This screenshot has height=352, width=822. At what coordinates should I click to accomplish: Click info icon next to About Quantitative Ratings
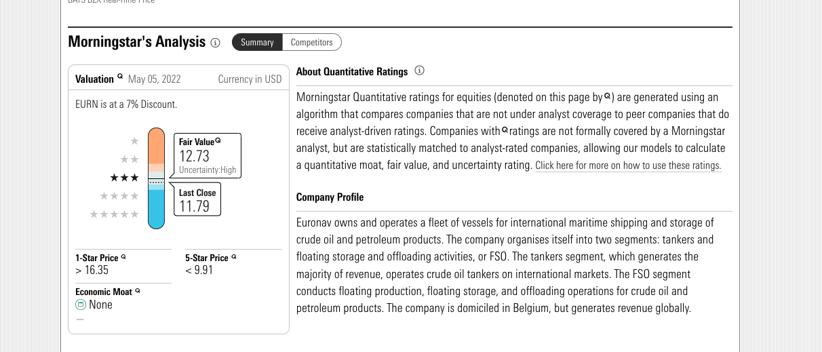coord(419,71)
